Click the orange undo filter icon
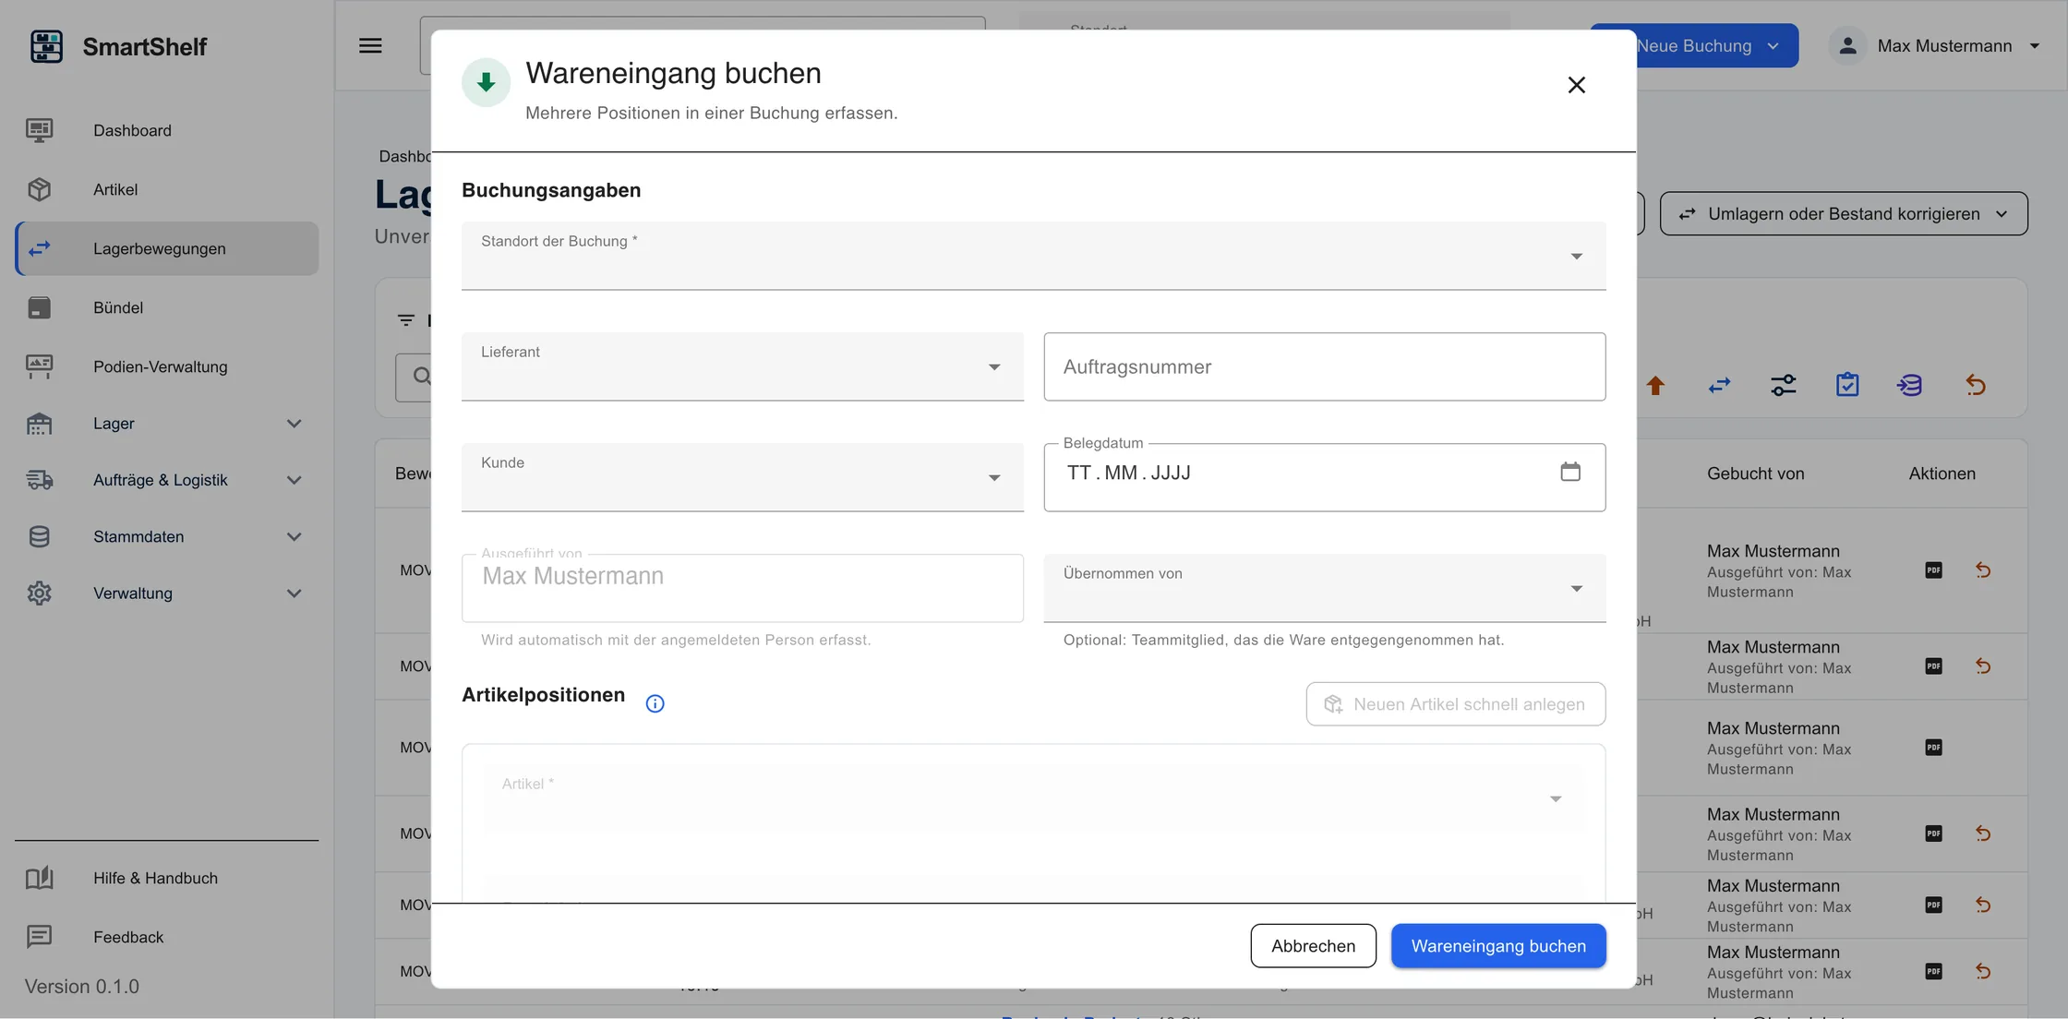 pyautogui.click(x=1976, y=385)
